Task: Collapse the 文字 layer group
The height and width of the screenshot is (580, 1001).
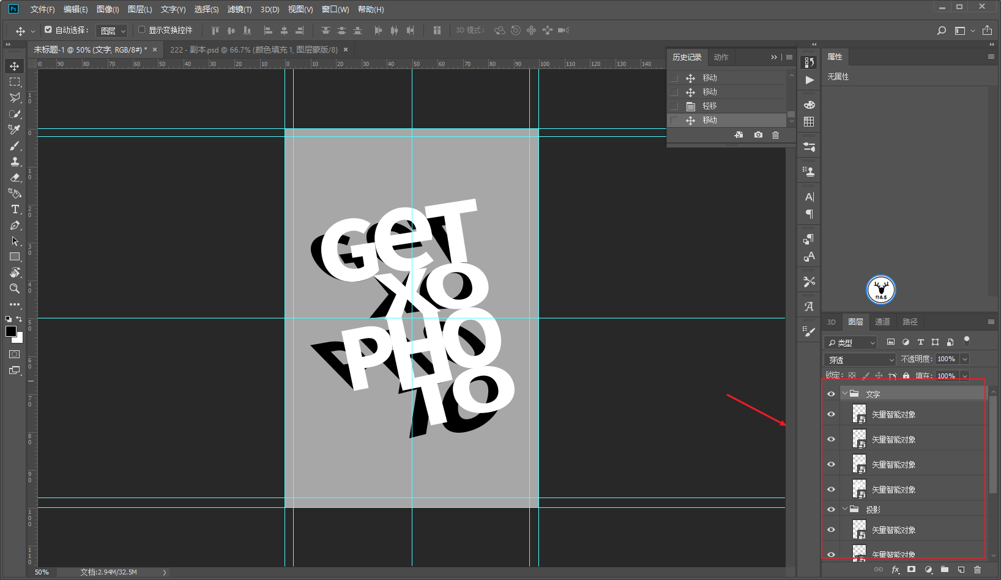Action: 845,394
